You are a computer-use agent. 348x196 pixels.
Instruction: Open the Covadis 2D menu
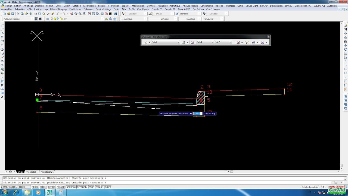157,9
